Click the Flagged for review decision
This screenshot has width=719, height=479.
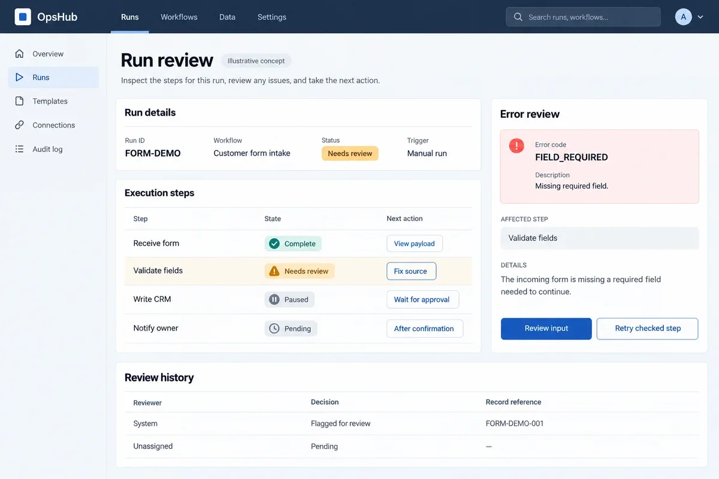pos(341,423)
